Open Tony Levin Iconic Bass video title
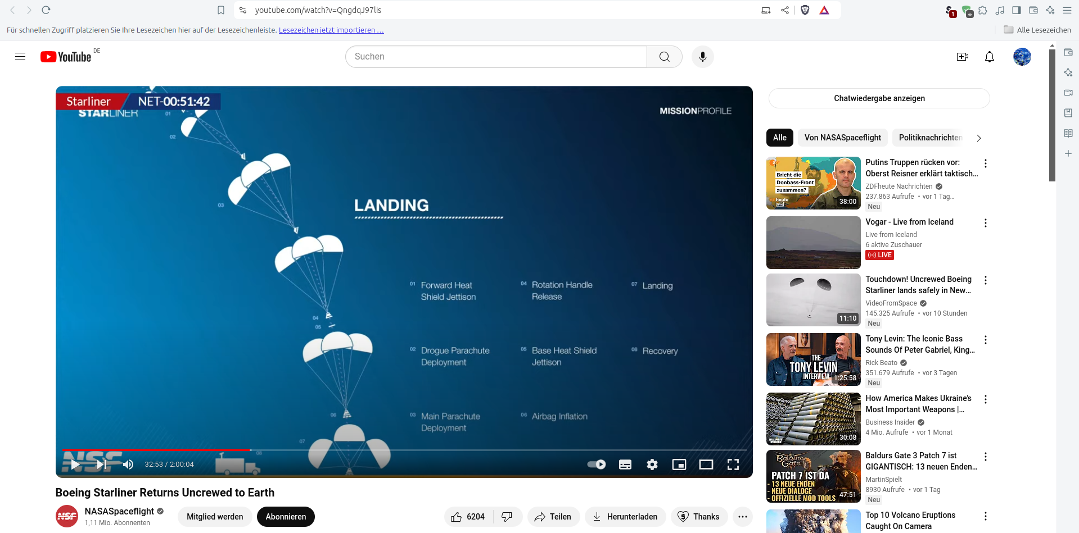The image size is (1079, 533). 920,344
